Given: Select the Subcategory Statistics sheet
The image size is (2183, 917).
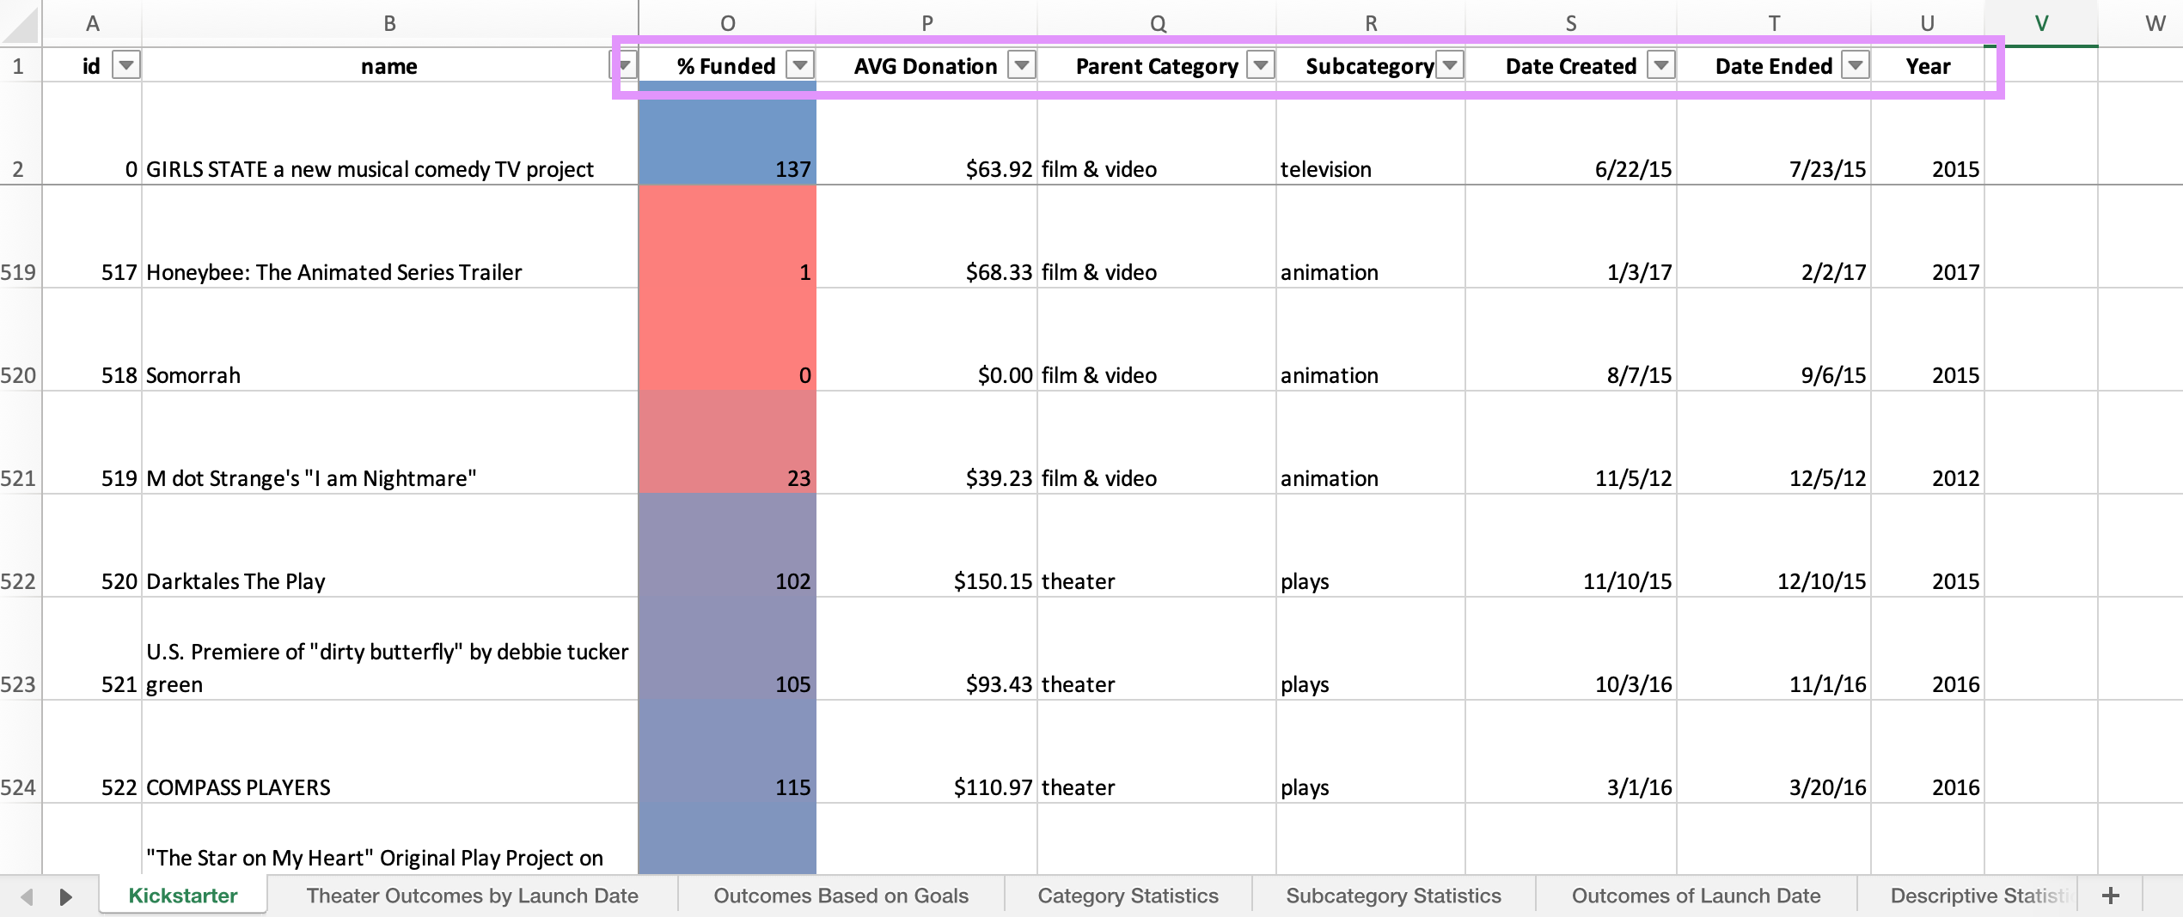Looking at the screenshot, I should (x=1392, y=896).
